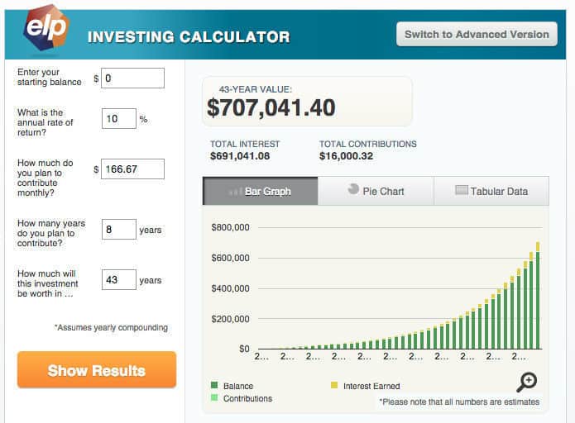Click the monthly contribution amount field
575x423 pixels.
[132, 169]
